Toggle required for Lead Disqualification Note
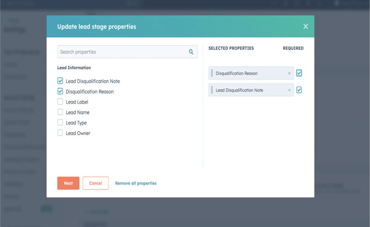 point(299,90)
